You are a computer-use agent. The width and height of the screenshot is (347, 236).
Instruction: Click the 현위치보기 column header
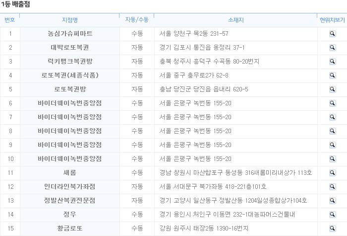332,20
